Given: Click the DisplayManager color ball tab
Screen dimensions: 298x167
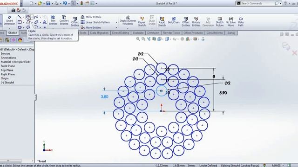Looking at the screenshot, I should pyautogui.click(x=20, y=40).
